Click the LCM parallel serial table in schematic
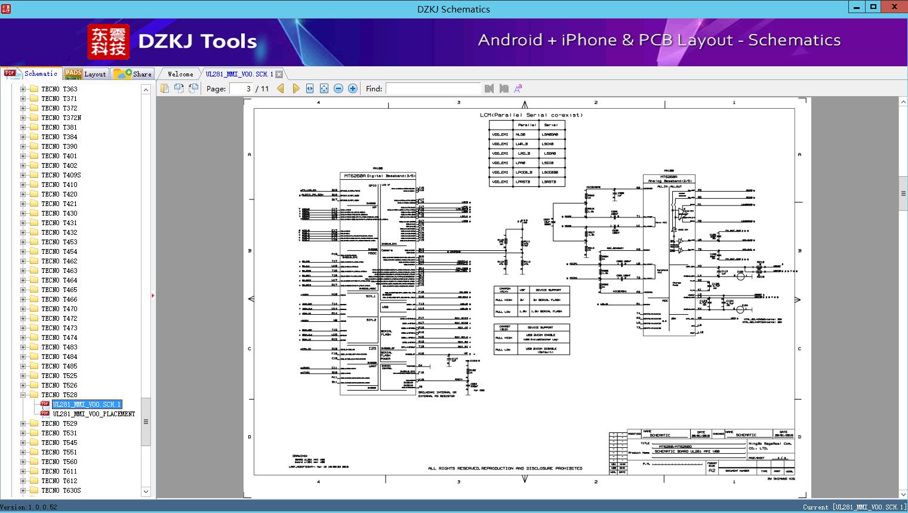 tap(527, 153)
